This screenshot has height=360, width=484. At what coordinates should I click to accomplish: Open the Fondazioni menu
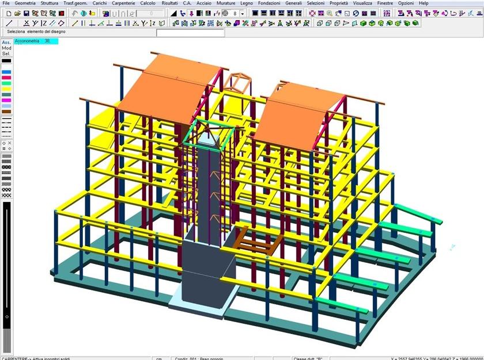click(x=269, y=3)
